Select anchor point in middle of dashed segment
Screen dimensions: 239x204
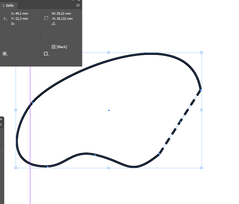tap(180, 122)
